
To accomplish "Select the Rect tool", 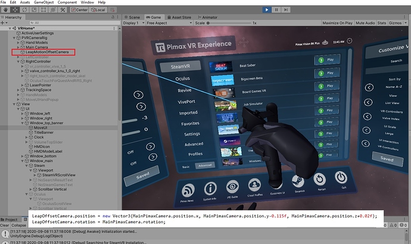I will click(43, 10).
